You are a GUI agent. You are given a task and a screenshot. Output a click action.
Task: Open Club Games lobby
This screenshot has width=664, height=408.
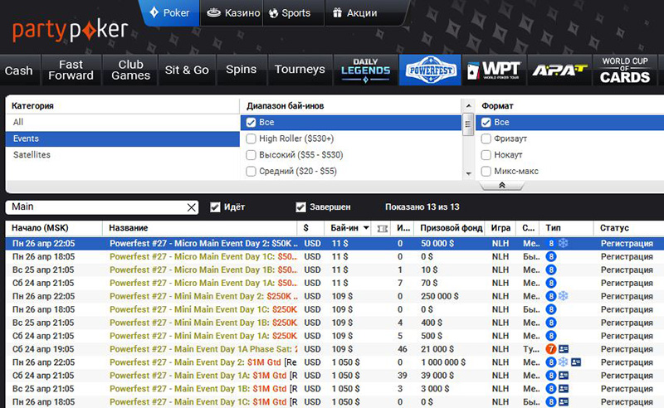(130, 70)
